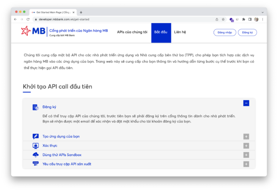This screenshot has width=278, height=191.
Task: Bookmark the page with the star icon
Action: coord(224,19)
